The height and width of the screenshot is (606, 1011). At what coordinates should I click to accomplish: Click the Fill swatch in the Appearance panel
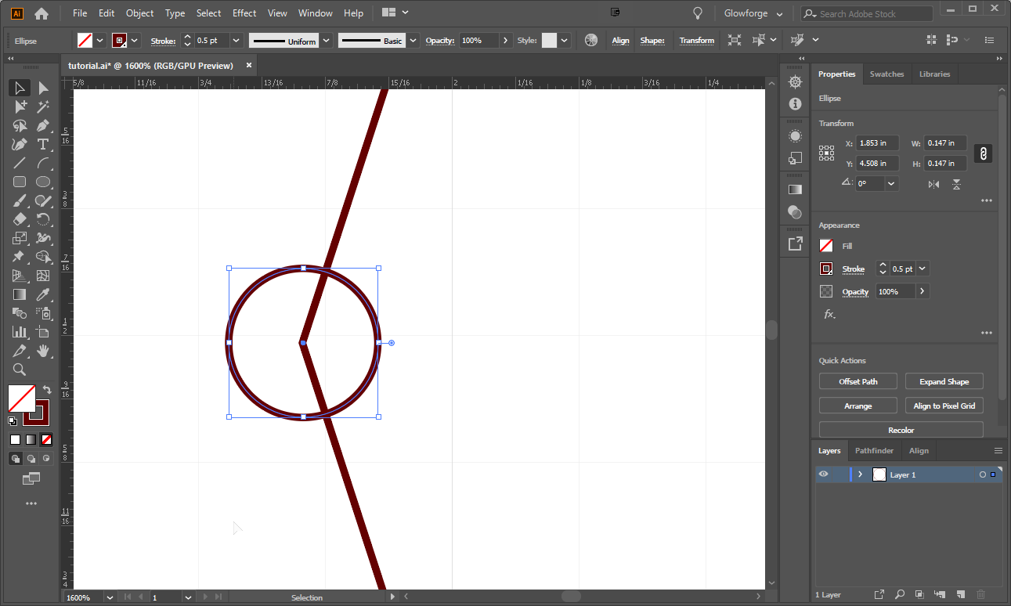825,245
